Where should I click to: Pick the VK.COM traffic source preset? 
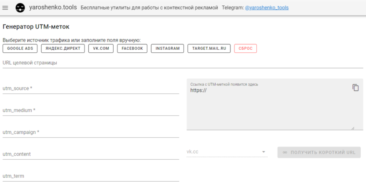click(101, 48)
